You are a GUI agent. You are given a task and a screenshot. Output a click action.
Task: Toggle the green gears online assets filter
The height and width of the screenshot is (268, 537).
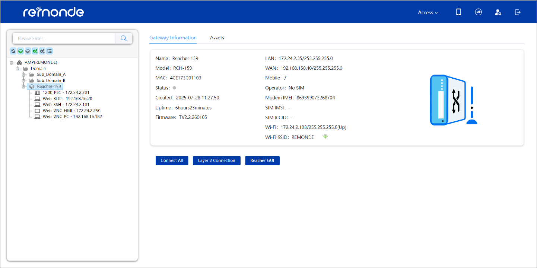tap(35, 51)
